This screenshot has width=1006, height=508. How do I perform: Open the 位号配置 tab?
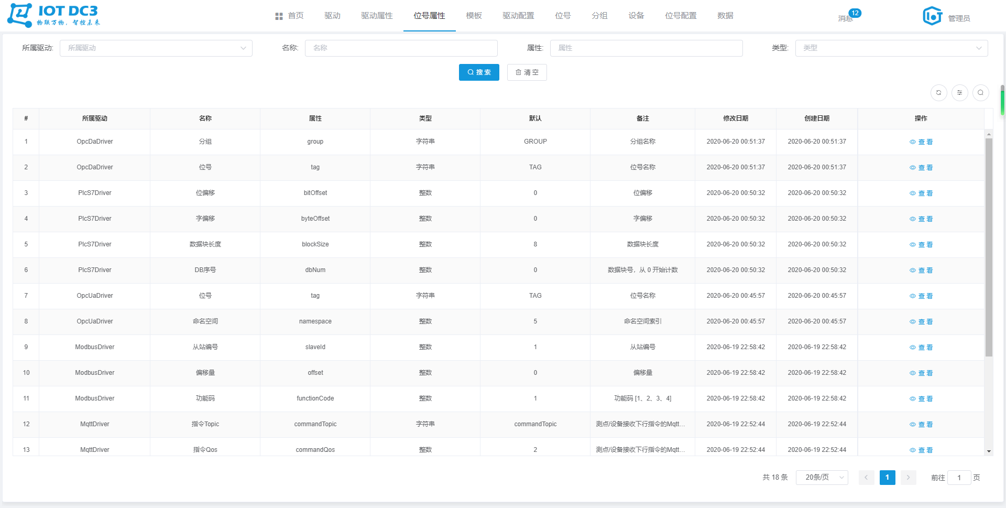point(681,16)
